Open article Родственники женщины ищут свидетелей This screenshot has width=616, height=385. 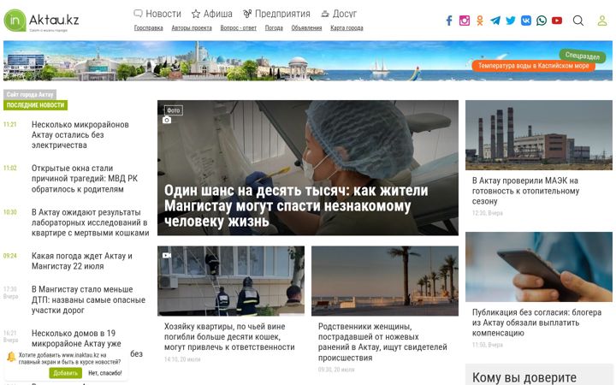[382, 341]
